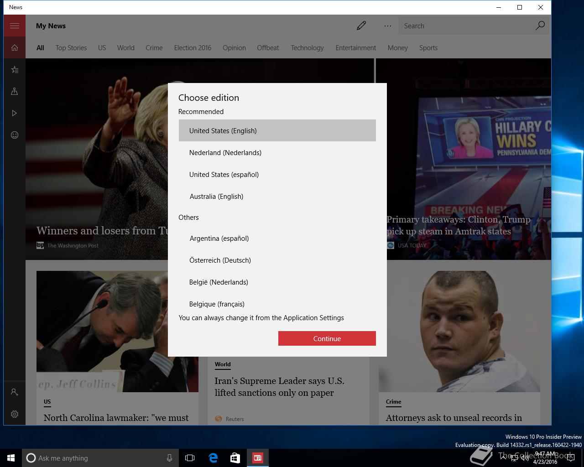Screen dimensions: 584x467
Task: Open the Interests star-list icon in the sidebar
Action: point(15,69)
